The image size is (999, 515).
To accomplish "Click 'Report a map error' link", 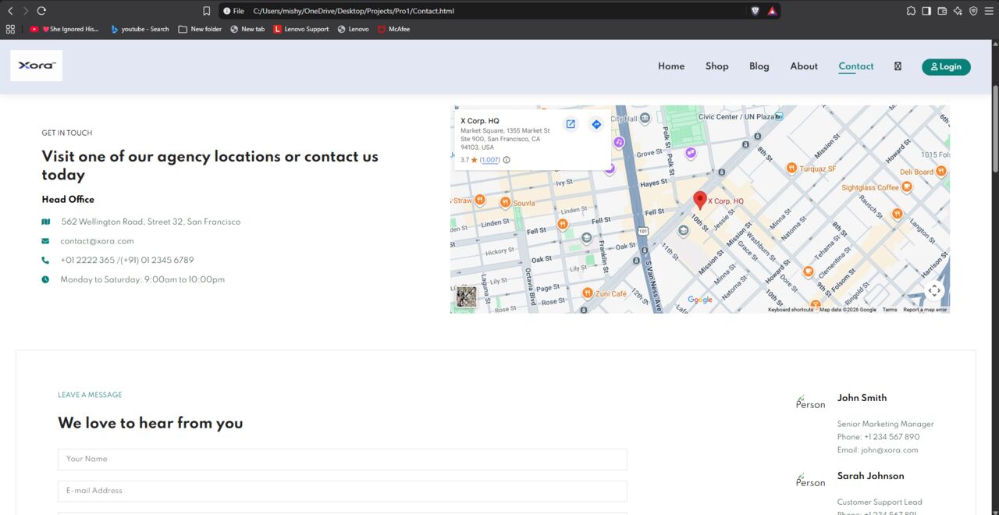I will point(925,310).
